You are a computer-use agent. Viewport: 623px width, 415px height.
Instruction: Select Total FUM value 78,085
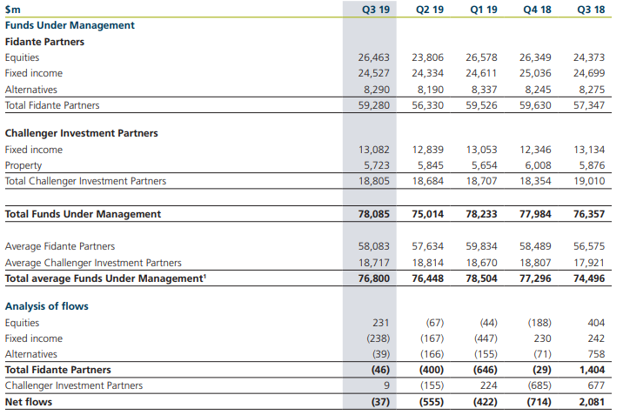point(373,214)
